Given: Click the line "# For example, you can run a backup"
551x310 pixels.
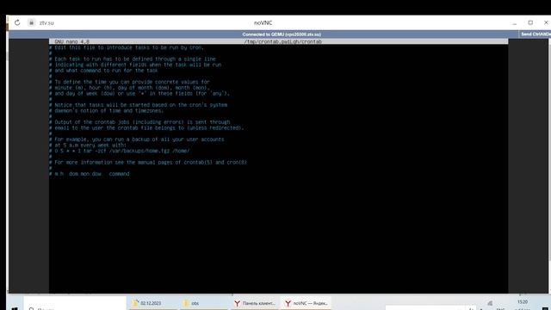Looking at the screenshot, I should pos(137,139).
